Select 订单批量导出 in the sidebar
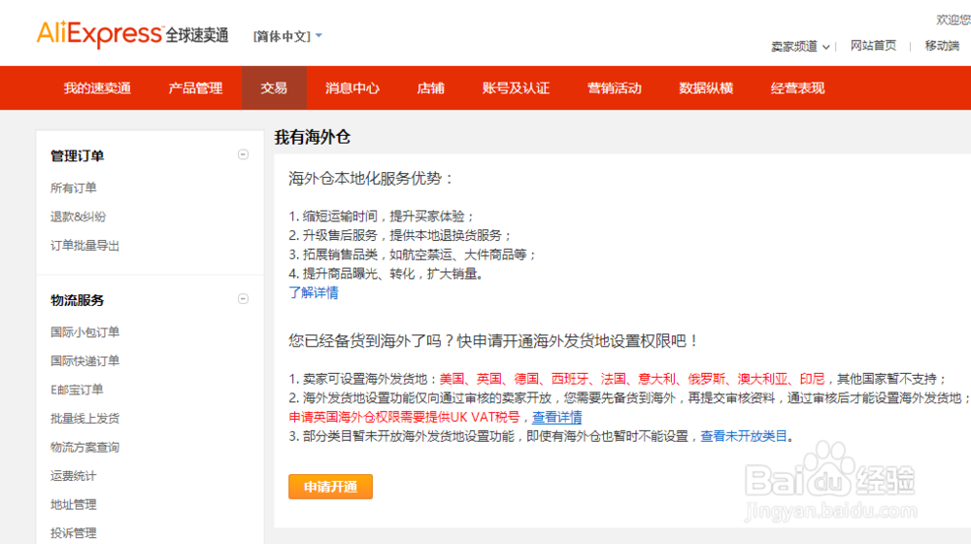This screenshot has width=971, height=544. point(84,246)
